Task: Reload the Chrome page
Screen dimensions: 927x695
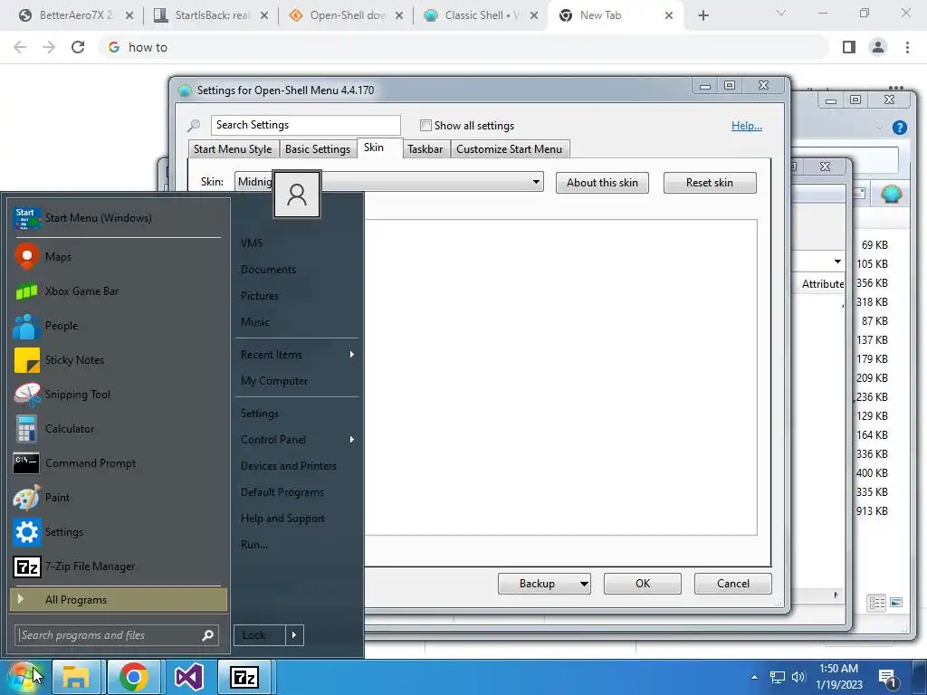Action: (78, 47)
